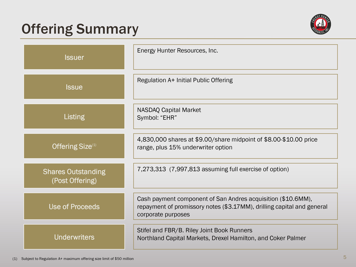Click the Energy Hunter Resources logo
Viewport: 356px width, 267px height.
tap(320, 25)
